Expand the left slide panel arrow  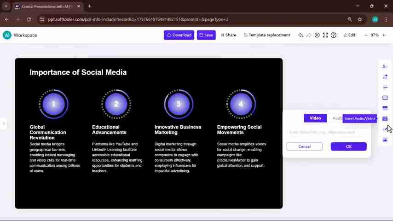pos(4,124)
